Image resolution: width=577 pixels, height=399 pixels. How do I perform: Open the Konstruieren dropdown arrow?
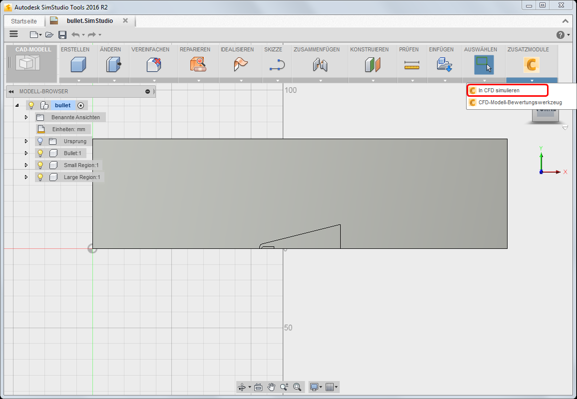373,80
